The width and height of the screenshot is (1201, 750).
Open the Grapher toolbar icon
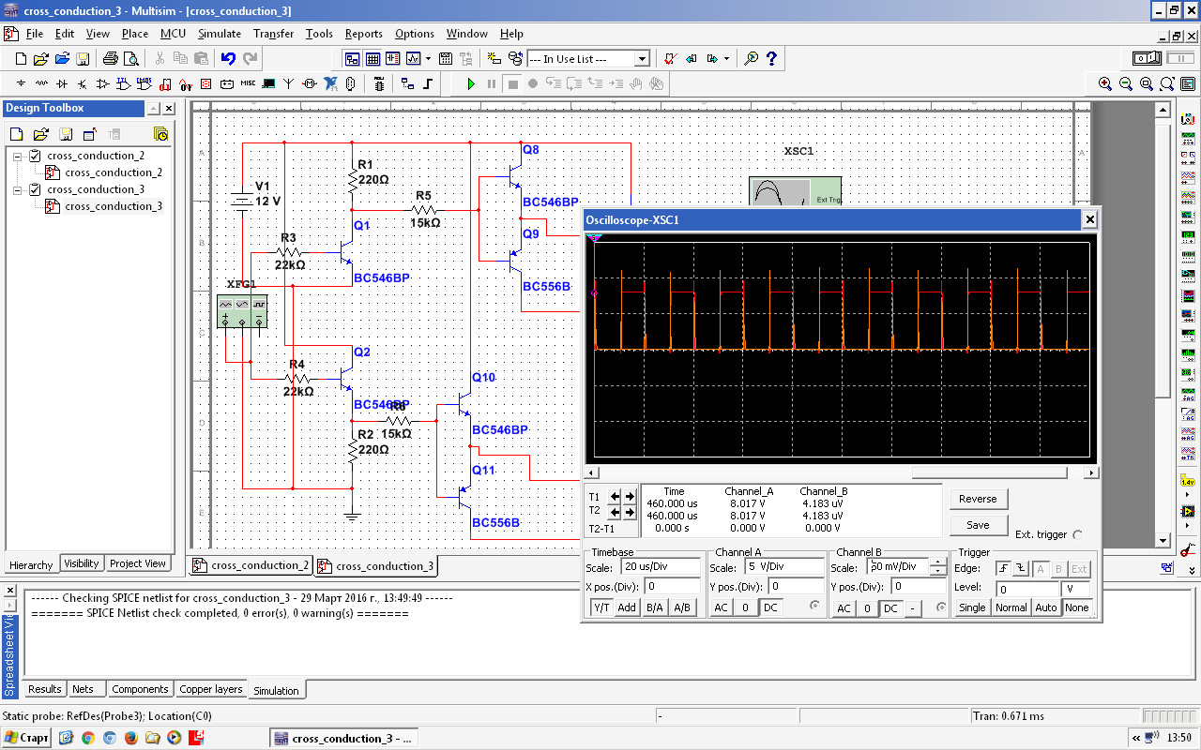tap(413, 58)
